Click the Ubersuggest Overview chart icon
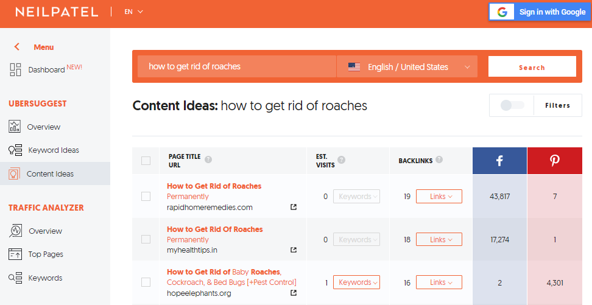The height and width of the screenshot is (305, 592). click(15, 127)
